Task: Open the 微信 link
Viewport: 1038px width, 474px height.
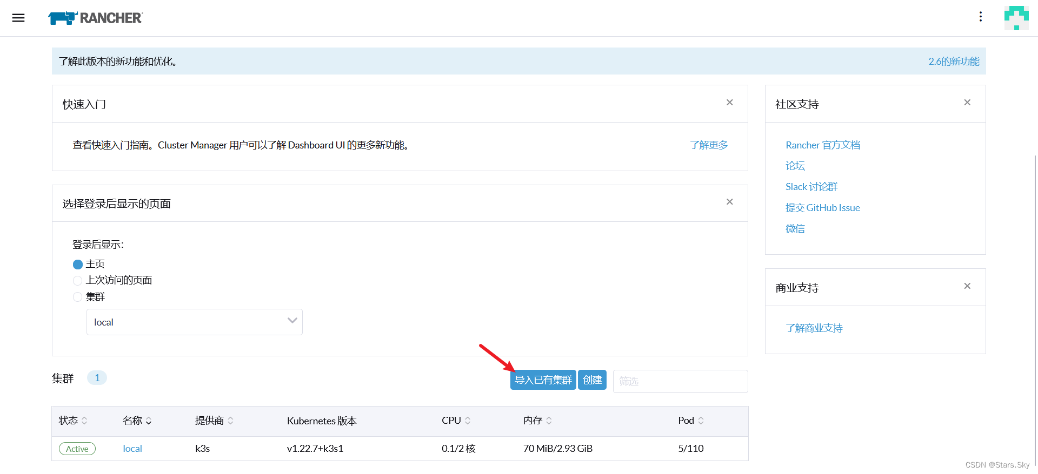Action: tap(795, 229)
